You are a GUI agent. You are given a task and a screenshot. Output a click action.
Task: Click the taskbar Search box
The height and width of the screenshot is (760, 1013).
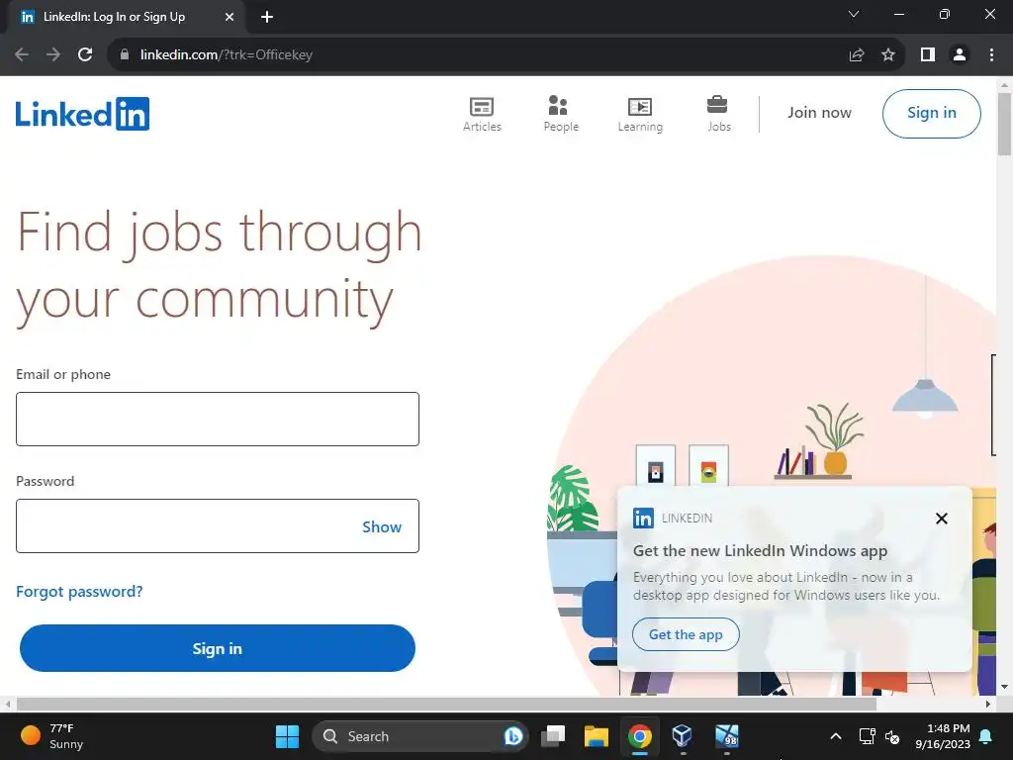coord(419,736)
